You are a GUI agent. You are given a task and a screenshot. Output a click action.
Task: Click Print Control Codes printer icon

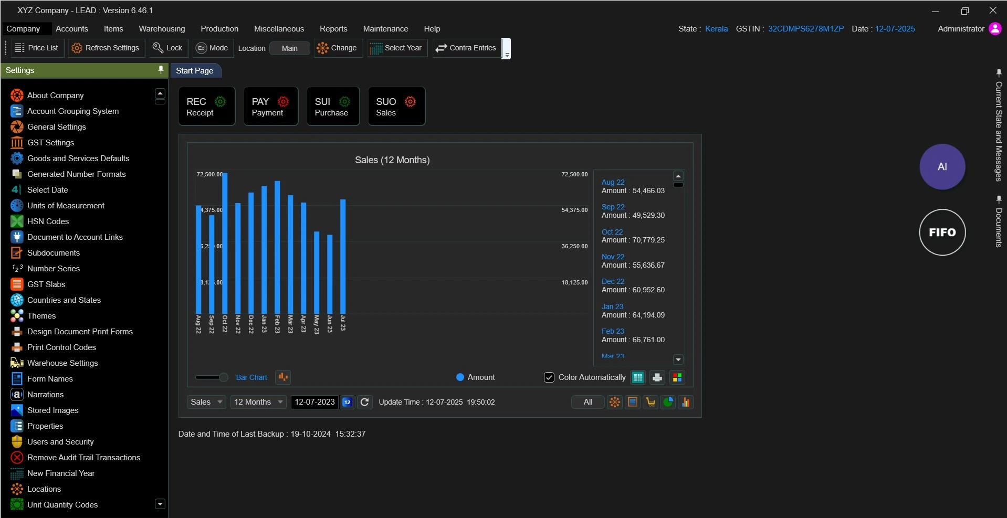(x=17, y=347)
